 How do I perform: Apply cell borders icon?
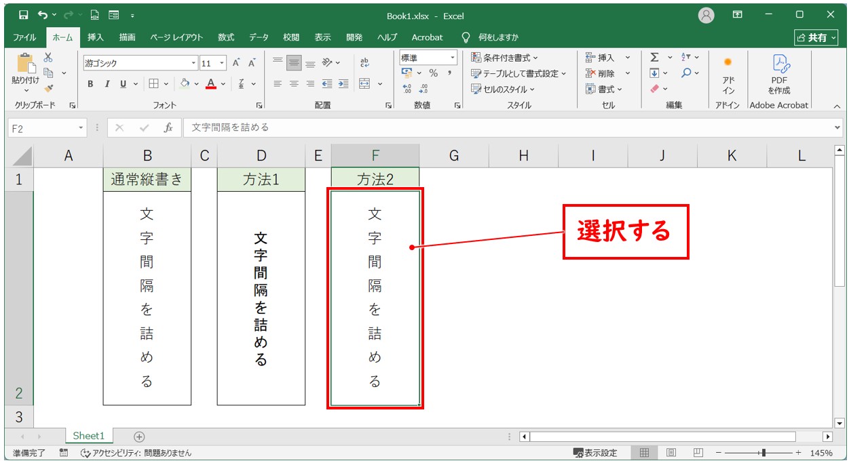pyautogui.click(x=154, y=84)
